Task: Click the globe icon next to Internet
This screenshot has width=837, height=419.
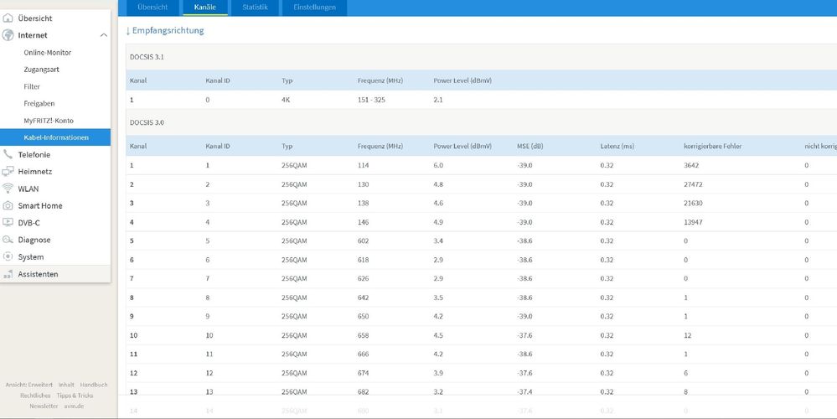Action: [8, 35]
